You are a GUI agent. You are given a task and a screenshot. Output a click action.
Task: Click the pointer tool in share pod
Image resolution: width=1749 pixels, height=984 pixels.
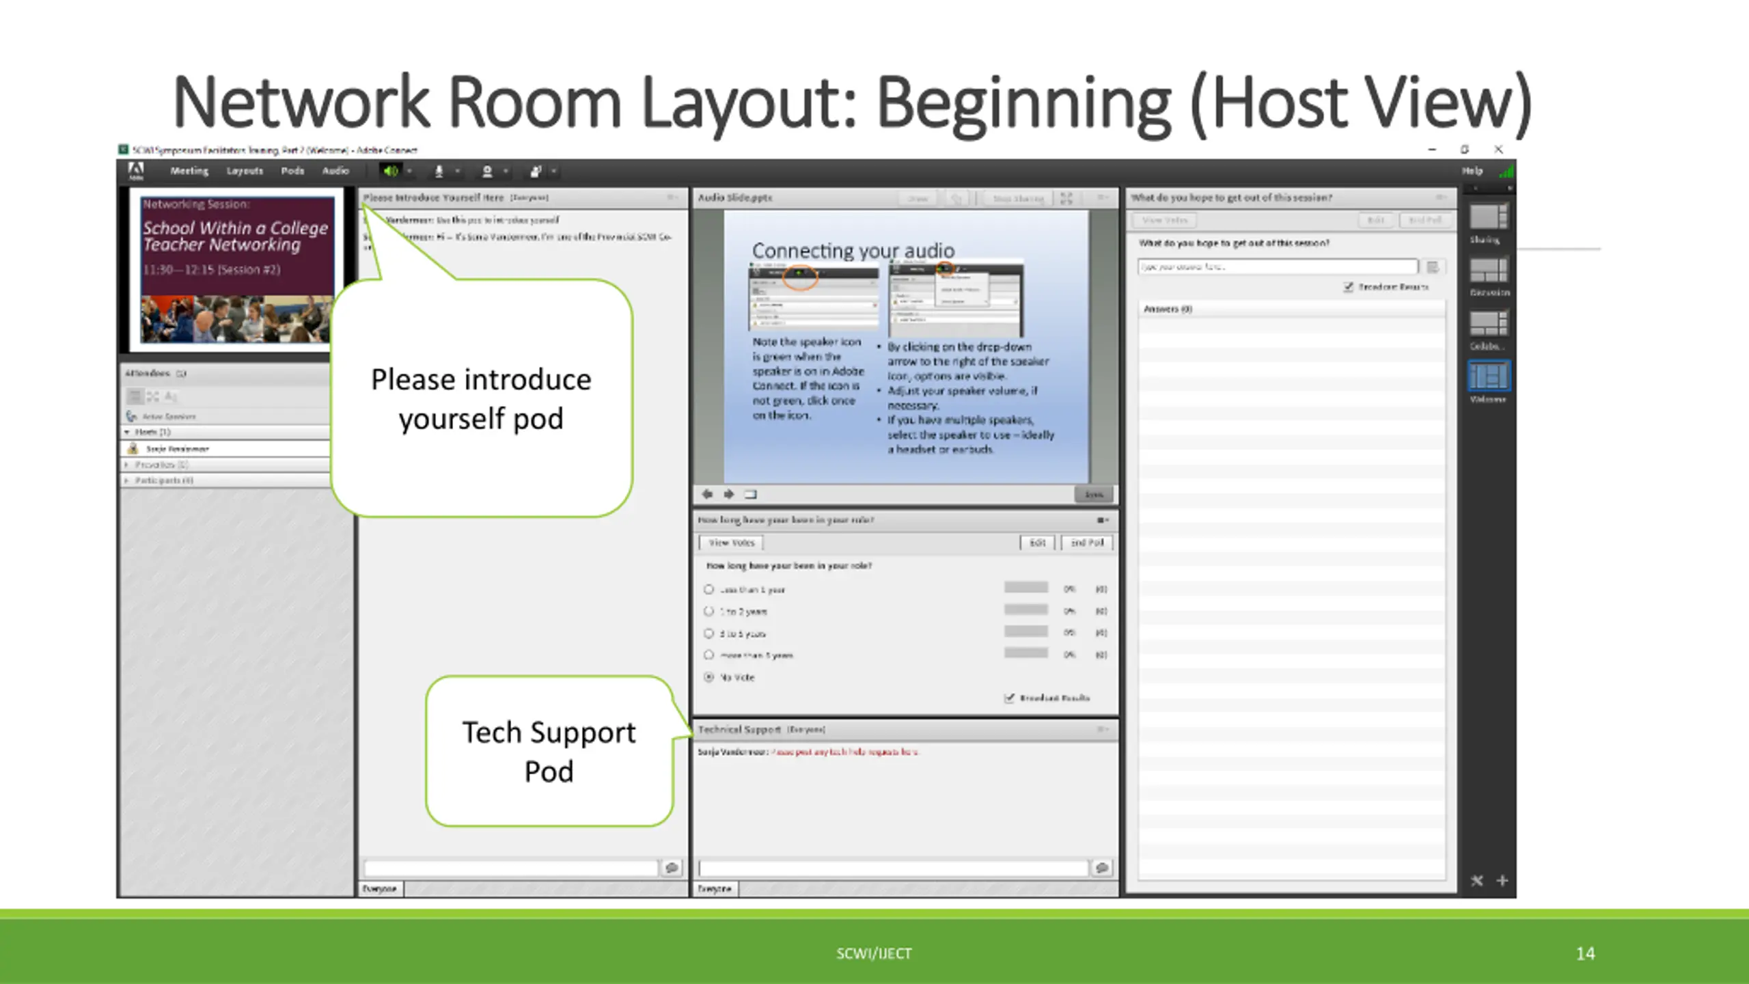[x=956, y=198]
